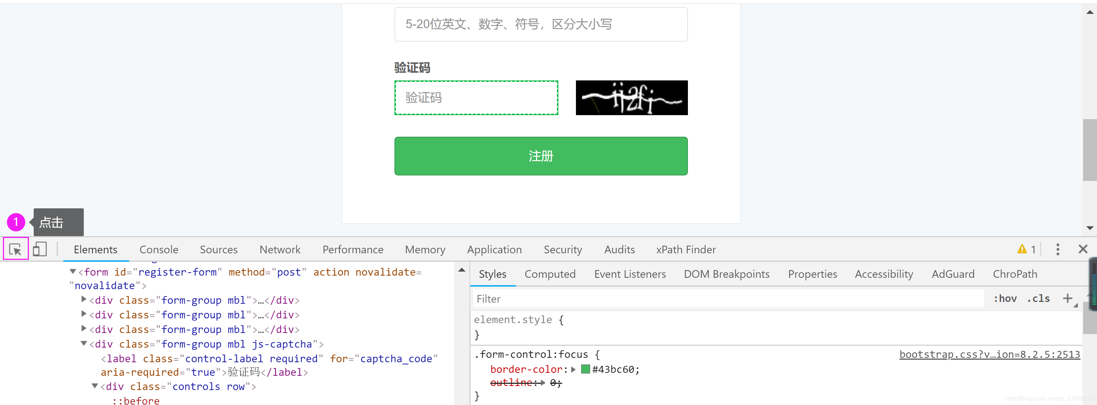Open the DevTools three-dot menu
1097x405 pixels.
(1058, 249)
